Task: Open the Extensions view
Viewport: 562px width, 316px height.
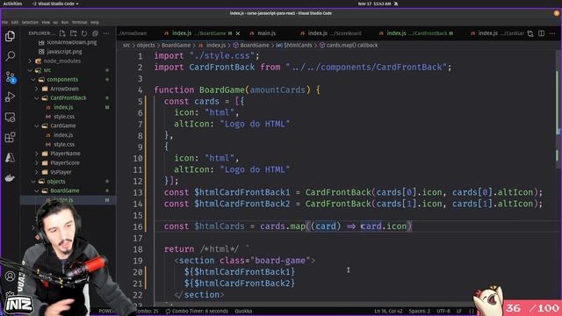Action: (x=10, y=137)
